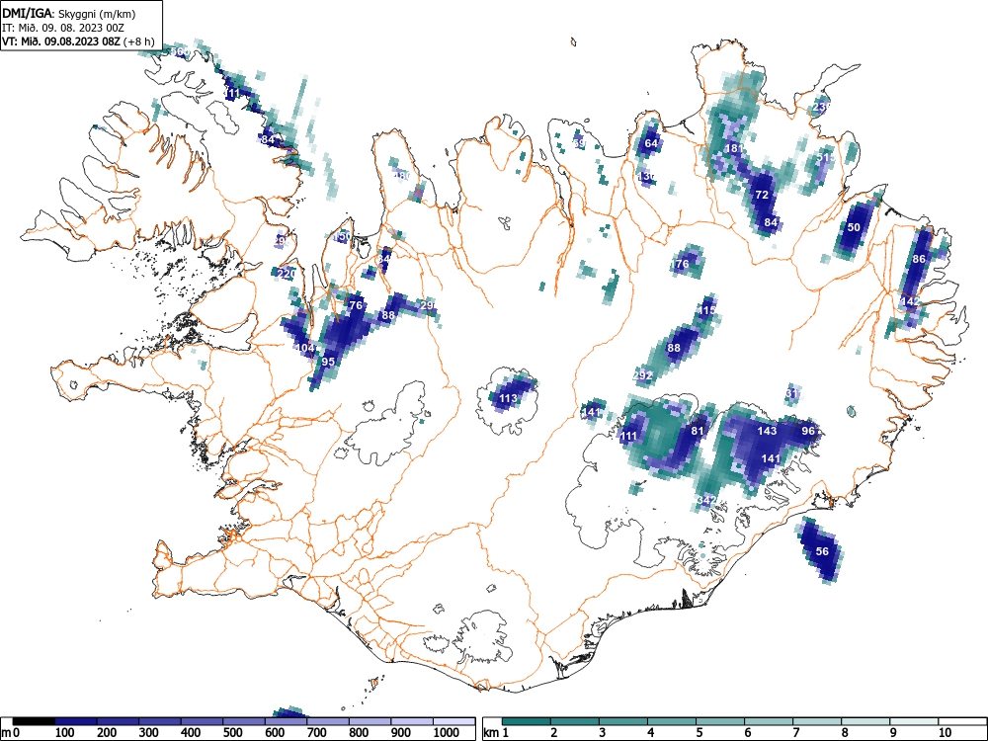Click visibility value '130' on the map
This screenshot has height=741, width=988.
[647, 176]
